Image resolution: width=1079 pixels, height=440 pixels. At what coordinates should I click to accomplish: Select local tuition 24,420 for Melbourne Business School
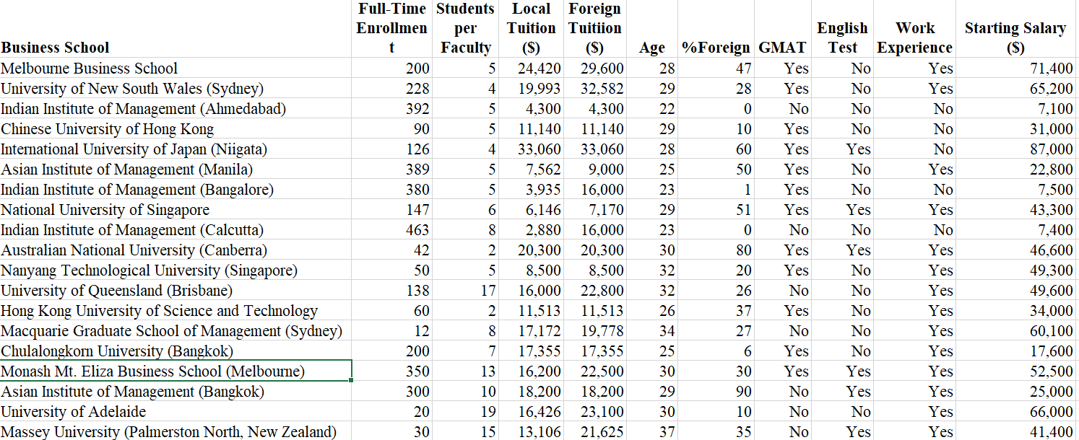532,69
